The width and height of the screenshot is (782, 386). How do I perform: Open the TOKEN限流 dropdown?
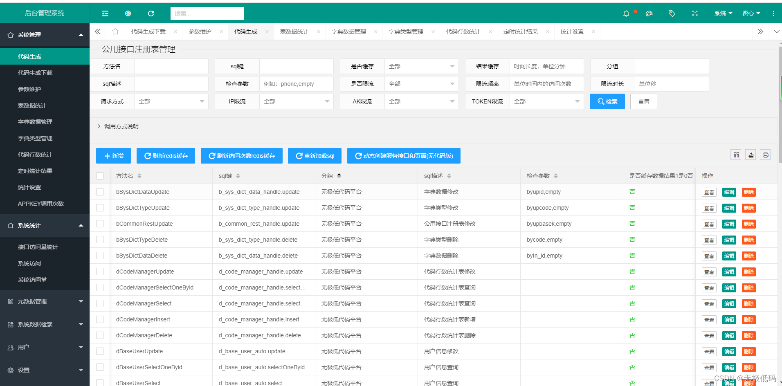546,101
